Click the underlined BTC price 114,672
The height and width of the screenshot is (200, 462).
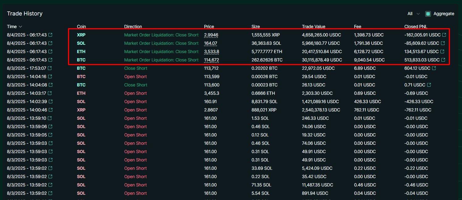212,60
